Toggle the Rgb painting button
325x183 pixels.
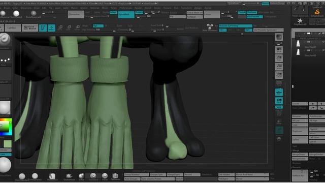pos(98,26)
